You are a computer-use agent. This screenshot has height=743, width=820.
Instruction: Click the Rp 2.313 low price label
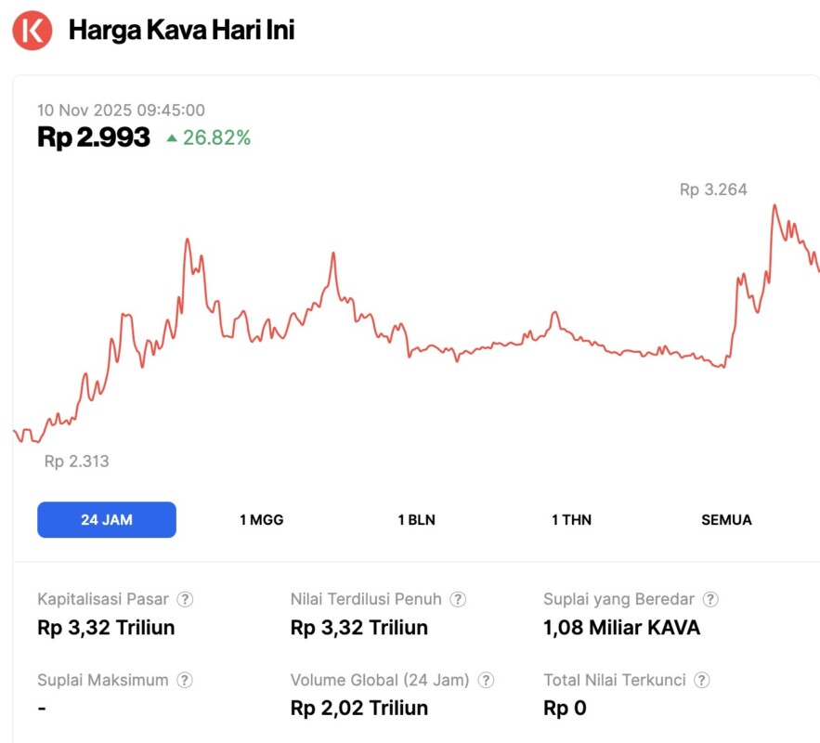click(76, 461)
